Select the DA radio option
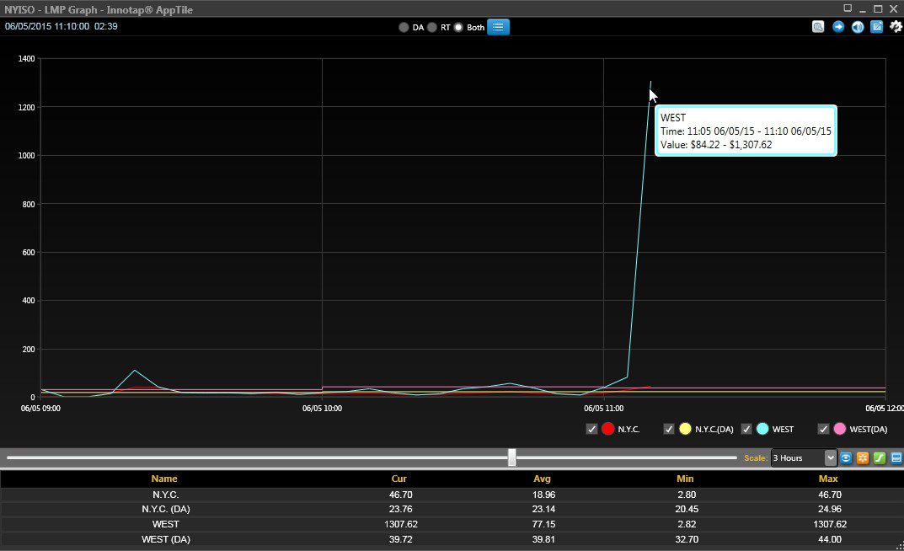 point(404,27)
